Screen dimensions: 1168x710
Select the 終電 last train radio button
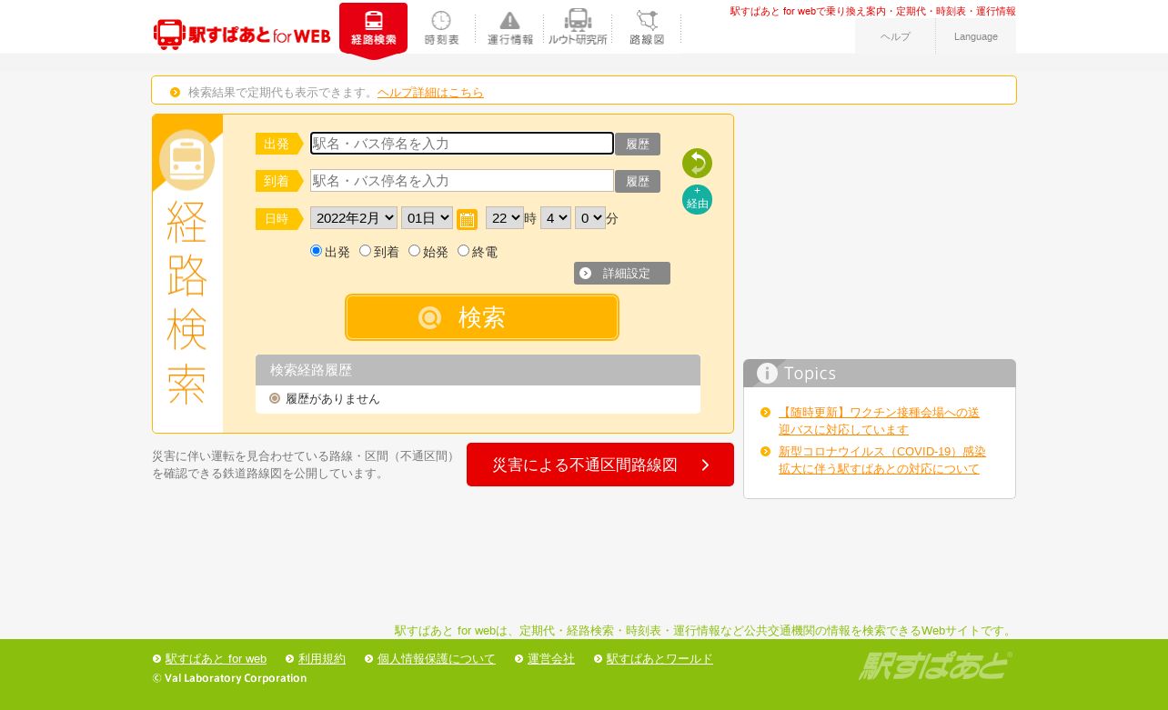pyautogui.click(x=463, y=251)
